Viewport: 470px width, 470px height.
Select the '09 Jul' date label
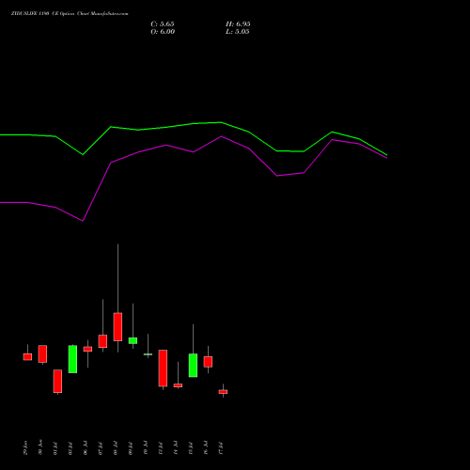[131, 448]
